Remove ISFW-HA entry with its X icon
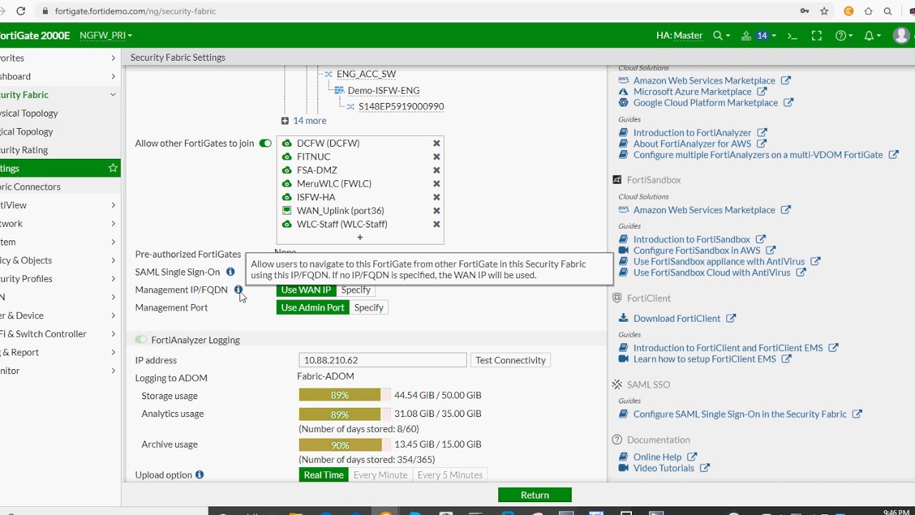The width and height of the screenshot is (915, 515). point(437,197)
